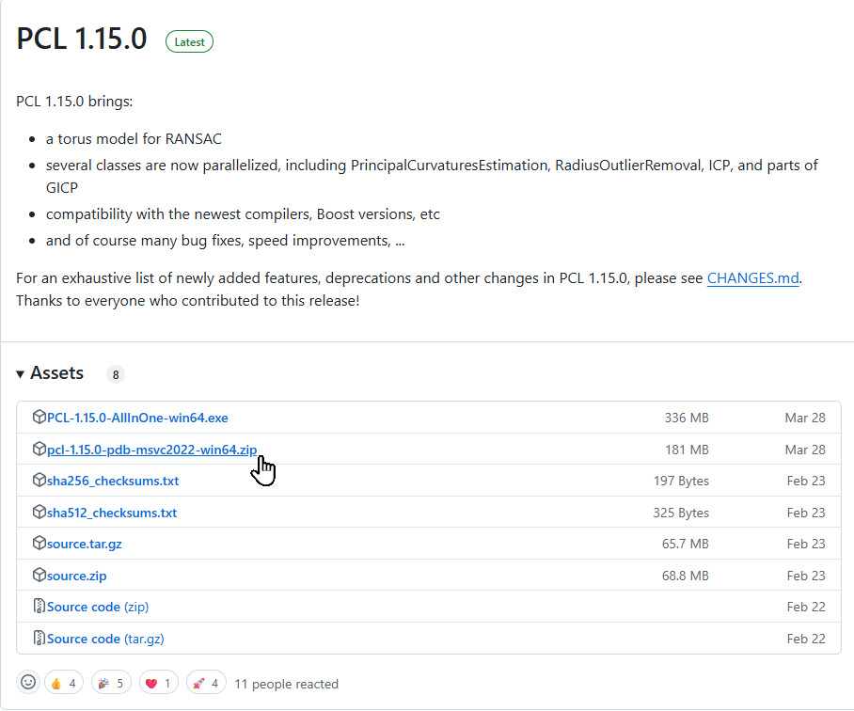Toggle the party popper reaction
This screenshot has width=854, height=711.
(111, 682)
